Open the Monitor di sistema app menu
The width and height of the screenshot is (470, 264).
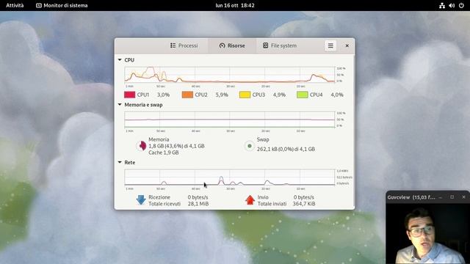coord(62,5)
